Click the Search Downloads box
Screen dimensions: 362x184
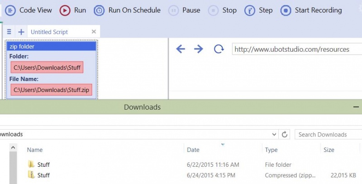click(329, 135)
